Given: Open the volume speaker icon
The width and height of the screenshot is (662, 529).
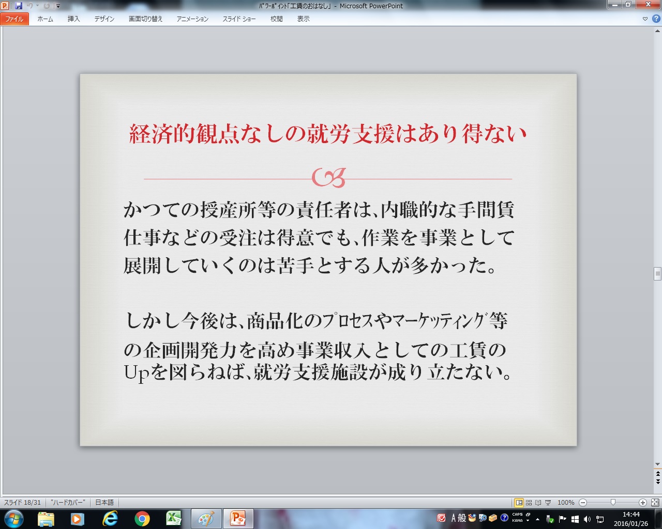Looking at the screenshot, I should point(587,519).
